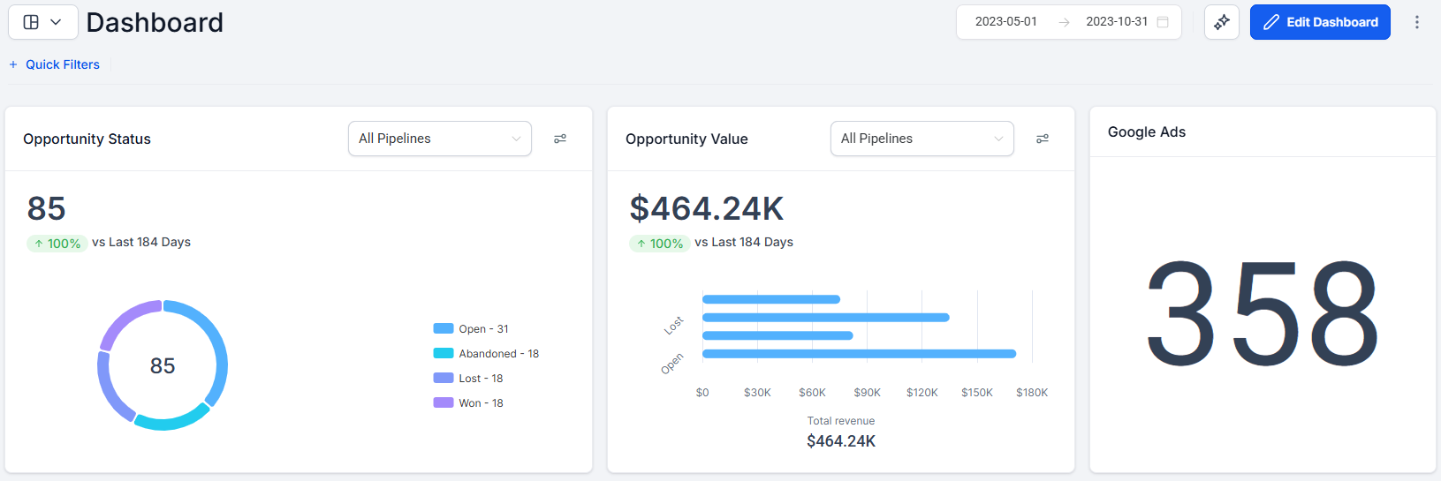
Task: Click the Open - 31 legend swatch
Action: (444, 328)
